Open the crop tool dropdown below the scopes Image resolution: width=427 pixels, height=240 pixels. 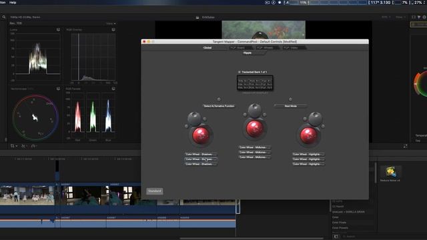13,146
